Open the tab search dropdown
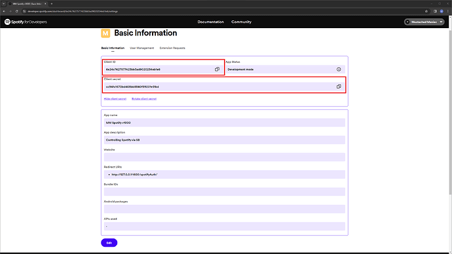This screenshot has height=254, width=452. (x=3, y=4)
